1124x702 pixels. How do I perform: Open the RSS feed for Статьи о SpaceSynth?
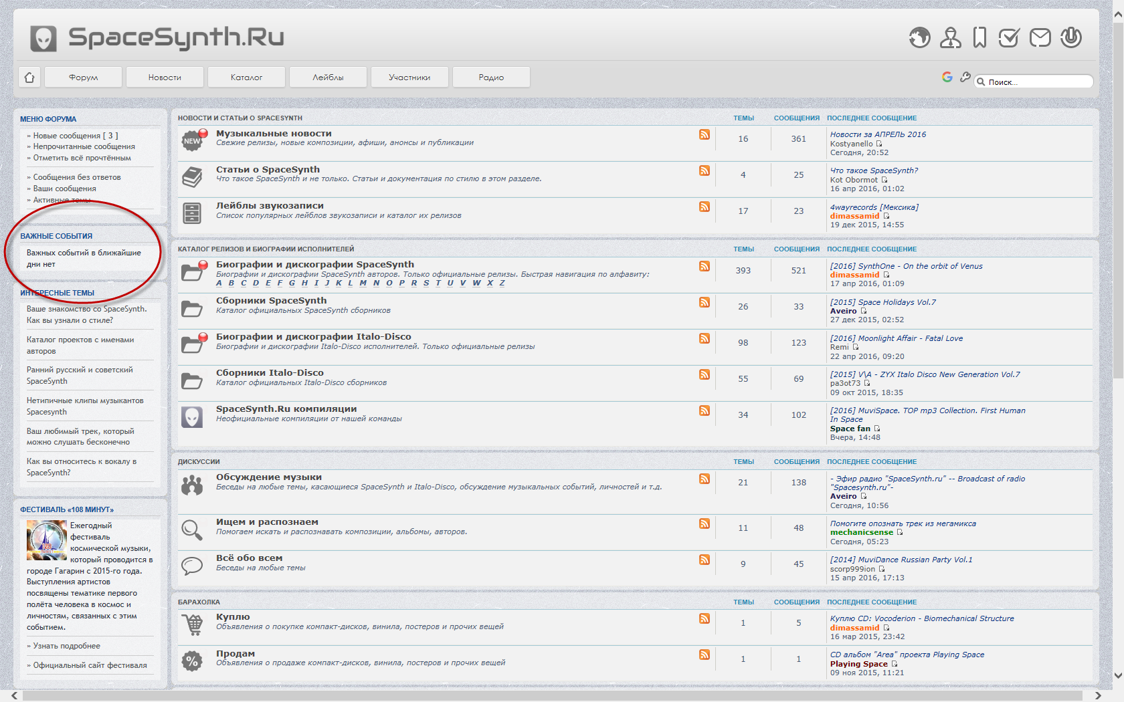tap(705, 170)
